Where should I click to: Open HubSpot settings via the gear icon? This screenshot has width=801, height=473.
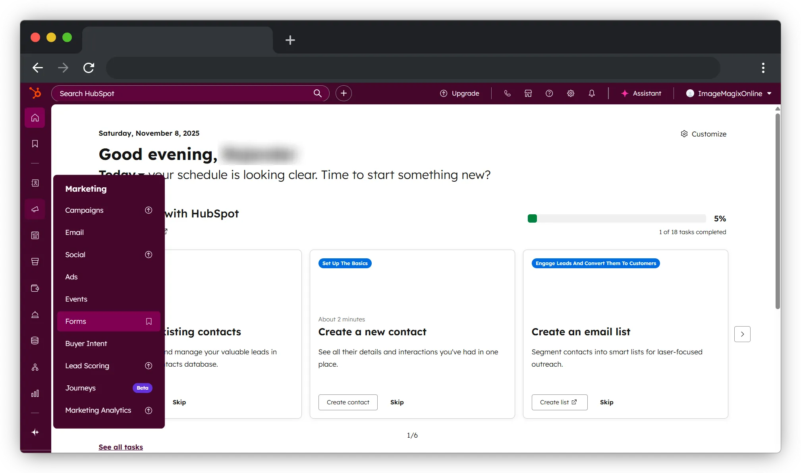(571, 93)
